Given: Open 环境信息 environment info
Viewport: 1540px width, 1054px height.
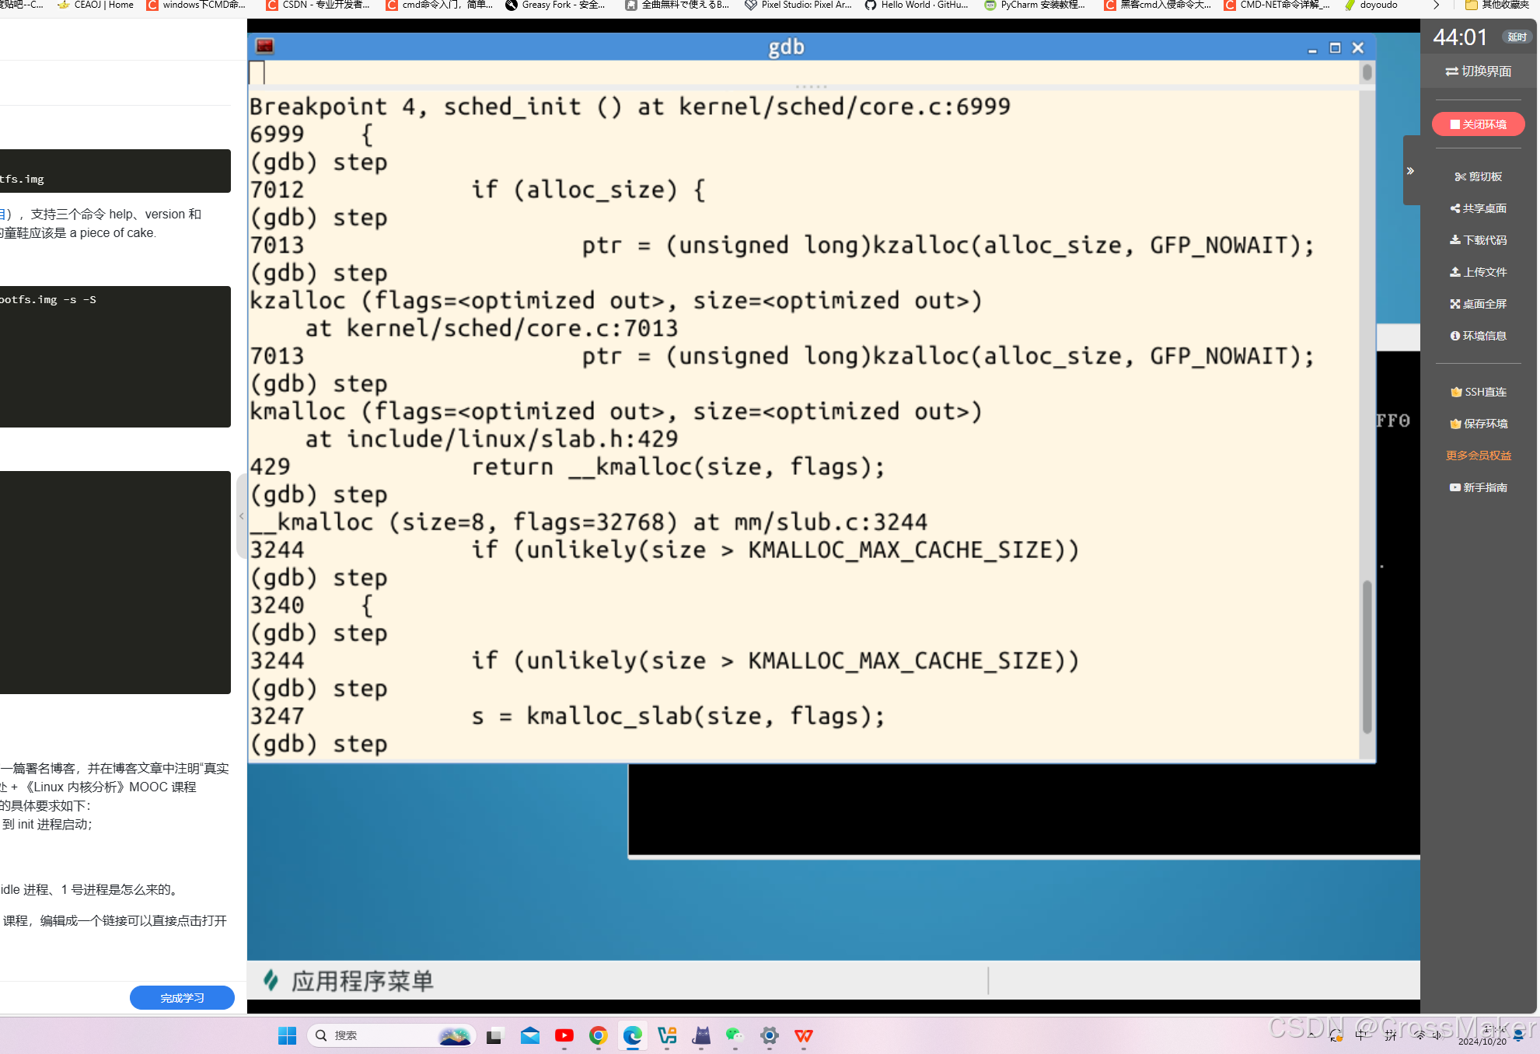Looking at the screenshot, I should coord(1478,336).
